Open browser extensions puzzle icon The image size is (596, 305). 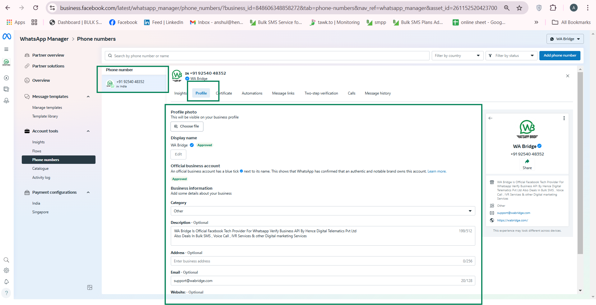(x=553, y=8)
